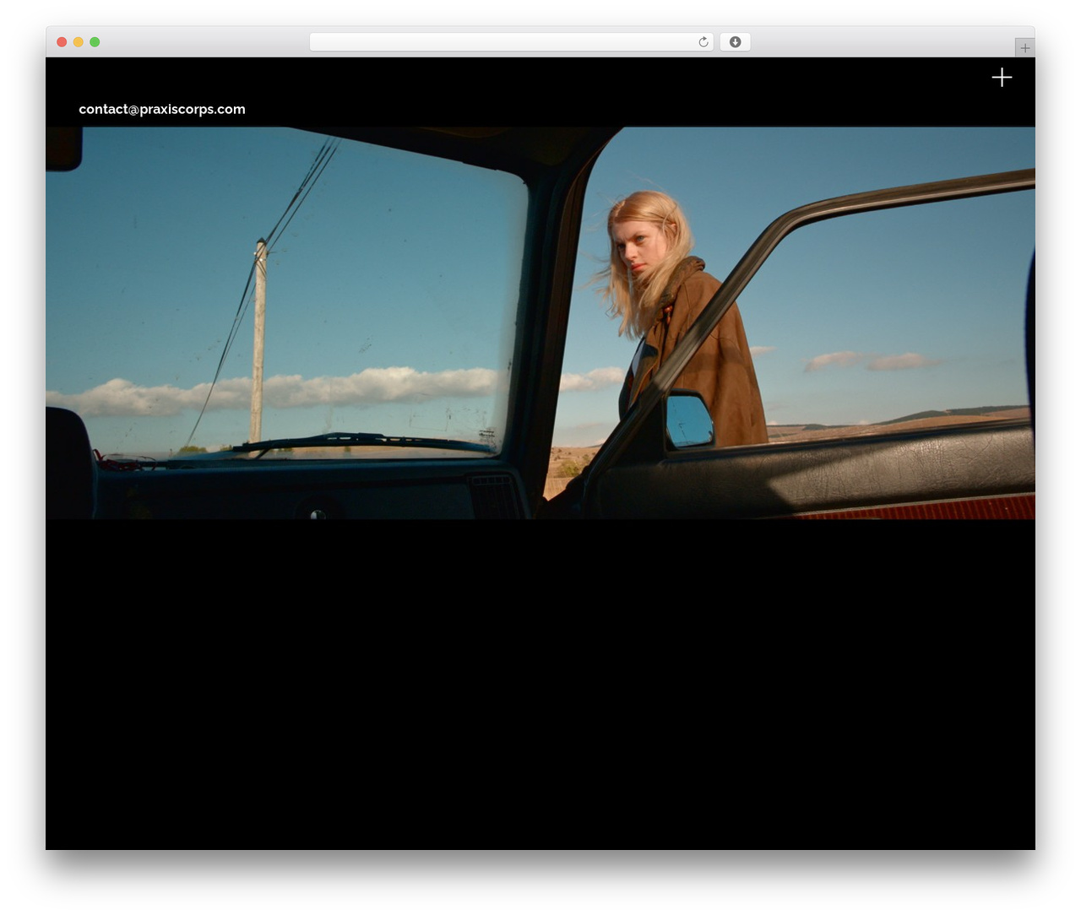The image size is (1081, 915).
Task: Close the browser window with red button
Action: click(x=62, y=42)
